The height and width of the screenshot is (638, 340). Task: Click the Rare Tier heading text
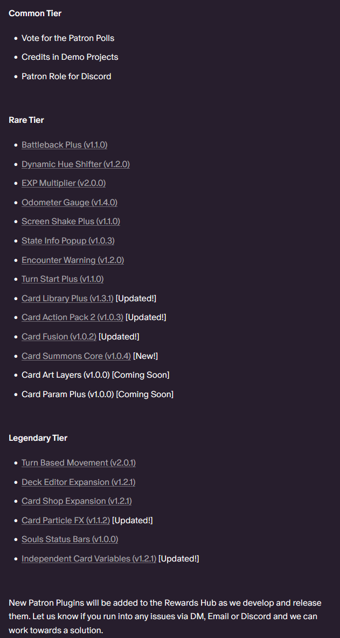click(x=26, y=120)
